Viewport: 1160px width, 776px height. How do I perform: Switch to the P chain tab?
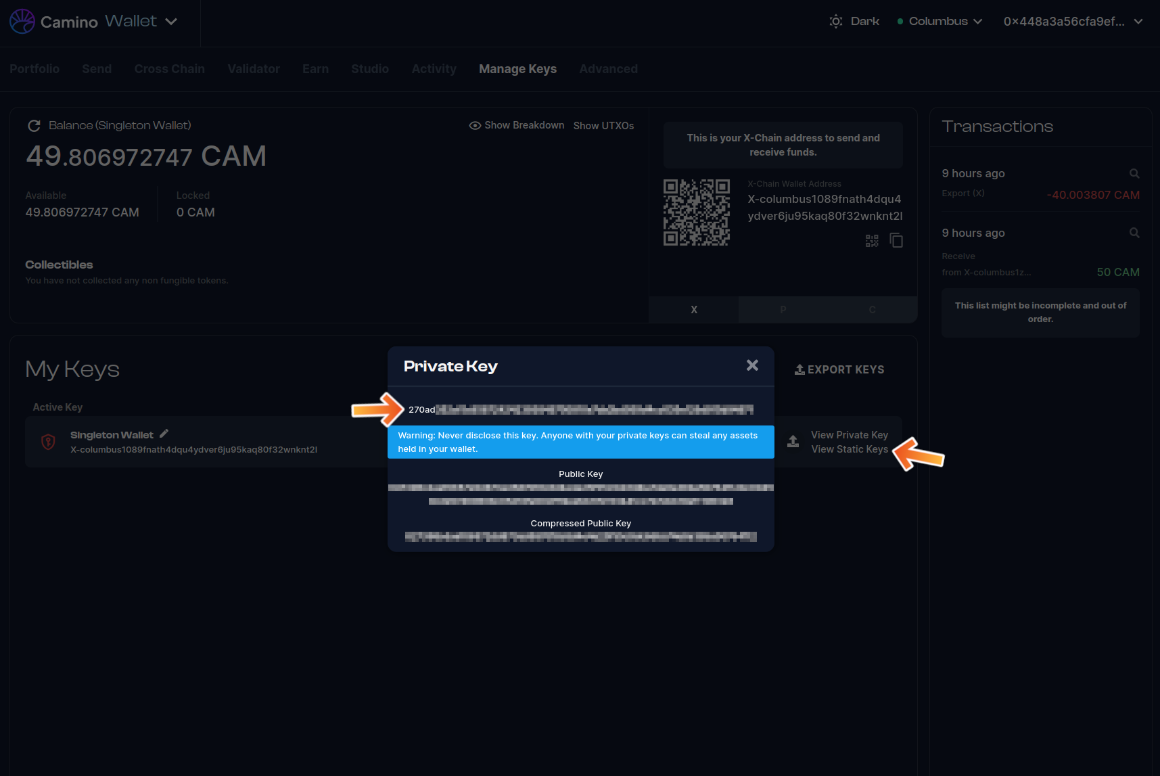point(783,310)
